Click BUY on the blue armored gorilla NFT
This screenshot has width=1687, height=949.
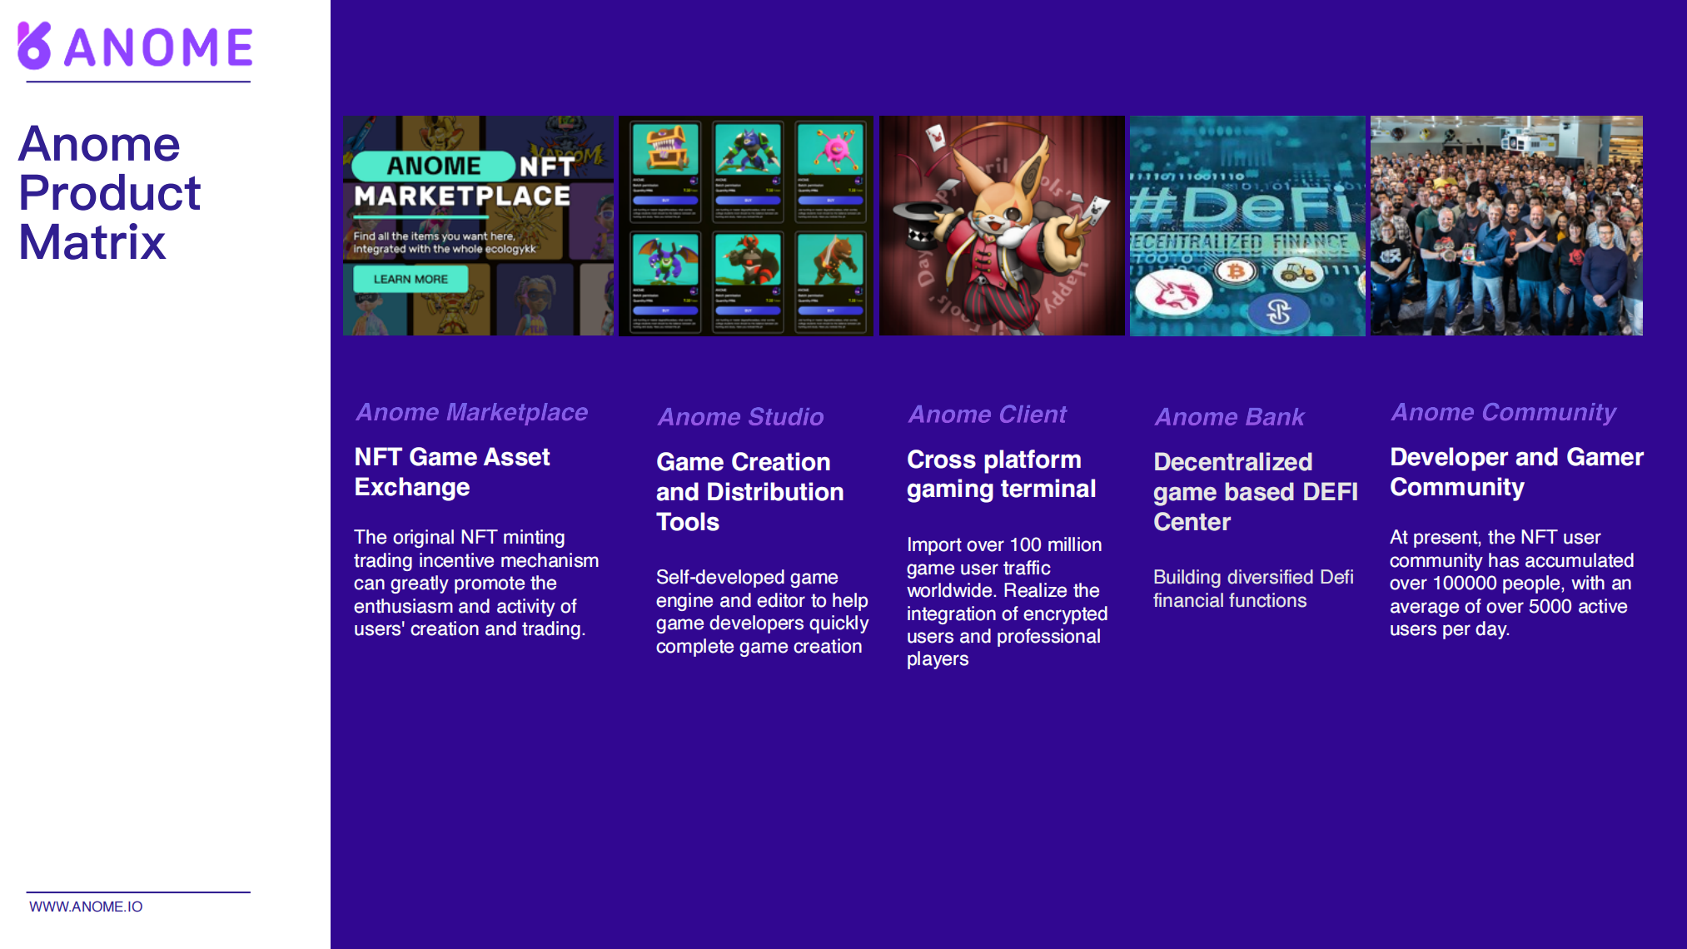pos(748,200)
